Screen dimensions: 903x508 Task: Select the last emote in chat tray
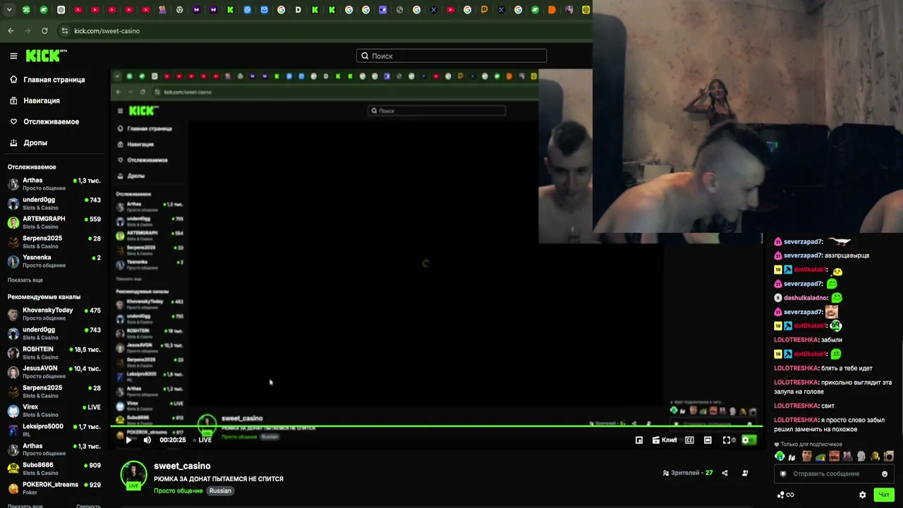(x=889, y=456)
